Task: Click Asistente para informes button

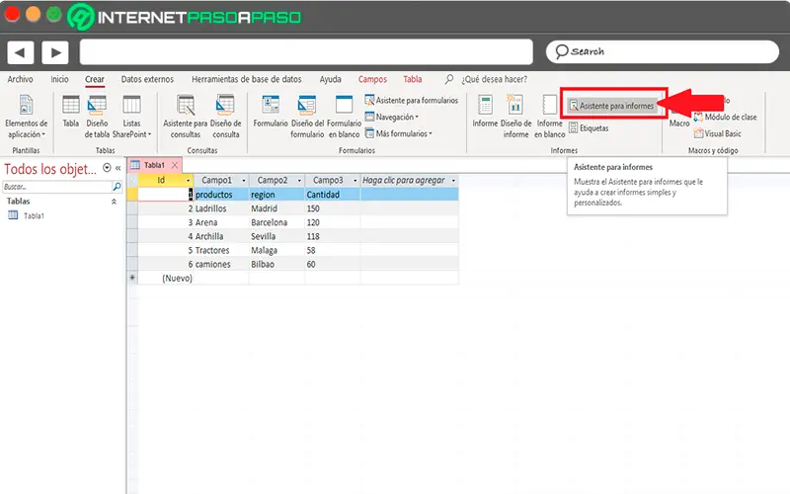Action: pos(611,106)
